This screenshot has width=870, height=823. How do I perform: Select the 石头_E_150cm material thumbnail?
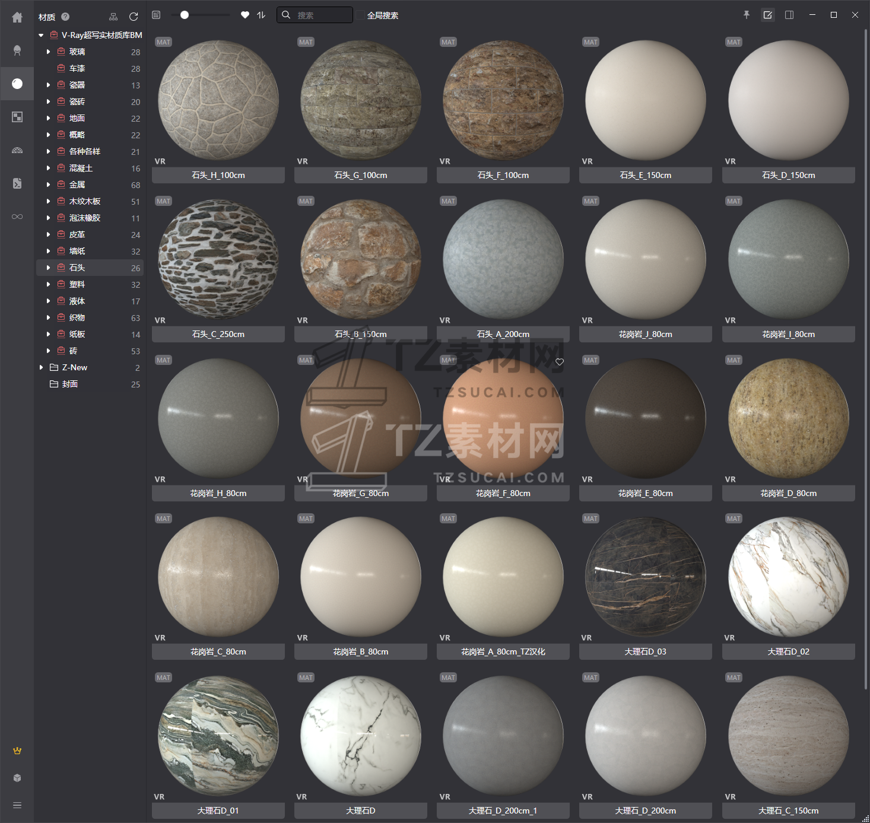(x=646, y=101)
